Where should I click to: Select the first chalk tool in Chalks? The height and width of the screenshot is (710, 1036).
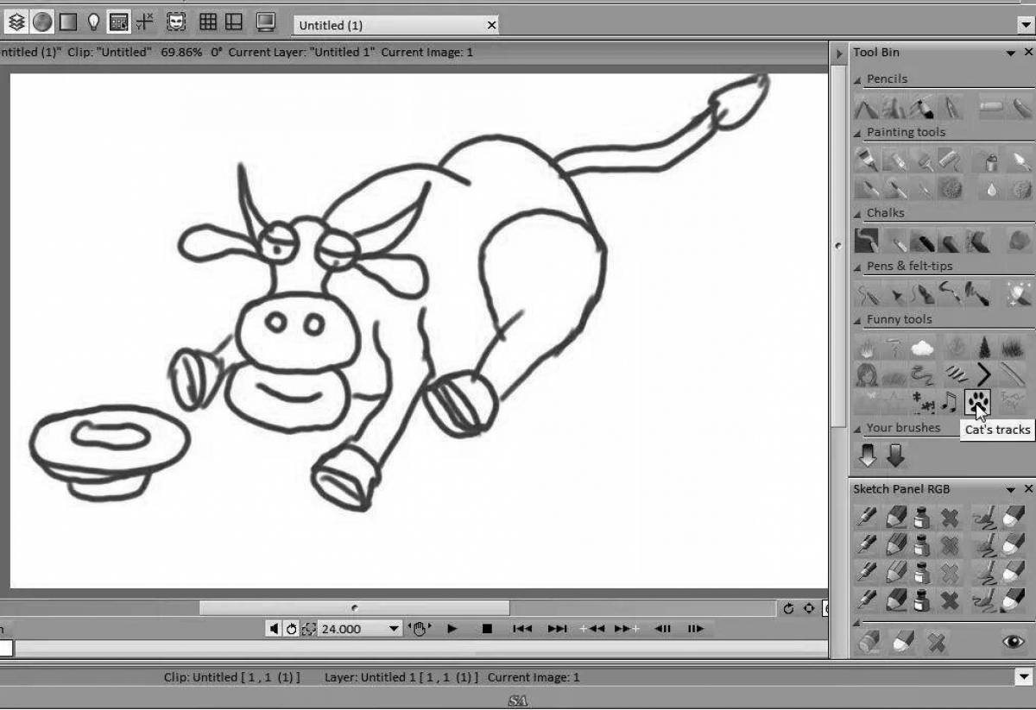[x=866, y=240]
